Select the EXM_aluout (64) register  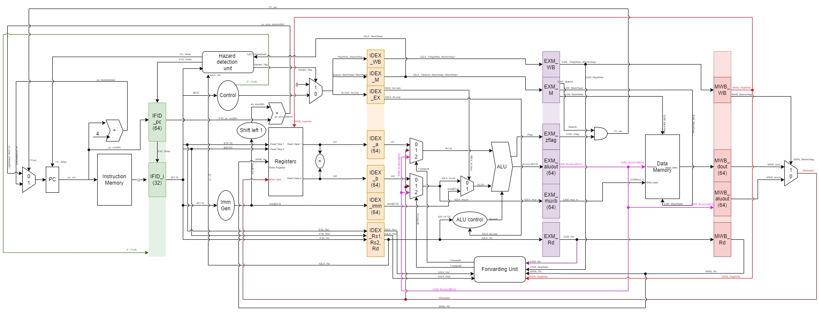tap(551, 167)
